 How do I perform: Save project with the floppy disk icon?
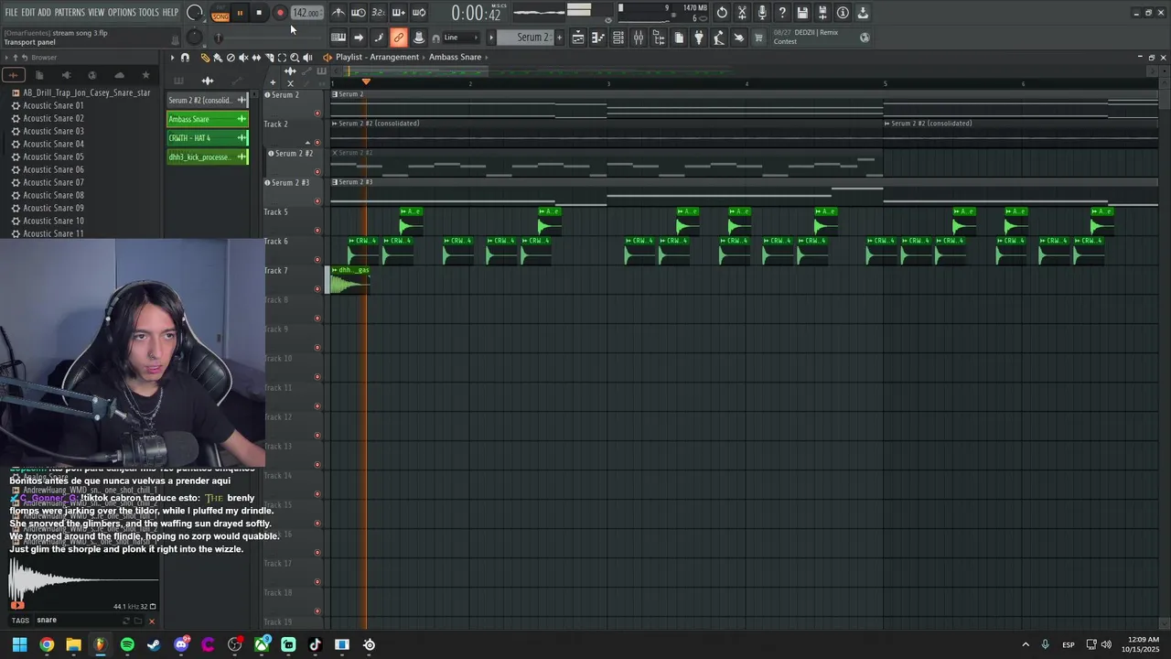802,13
